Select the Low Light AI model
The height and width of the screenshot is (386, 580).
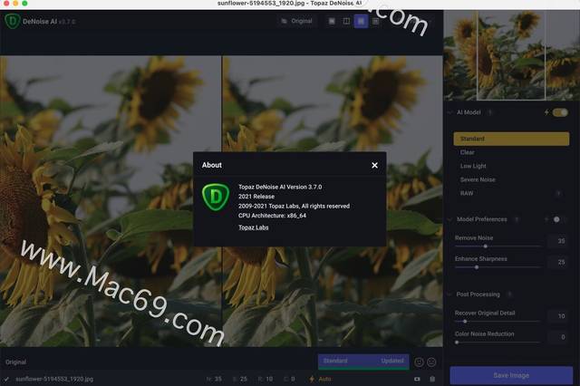[x=511, y=166]
